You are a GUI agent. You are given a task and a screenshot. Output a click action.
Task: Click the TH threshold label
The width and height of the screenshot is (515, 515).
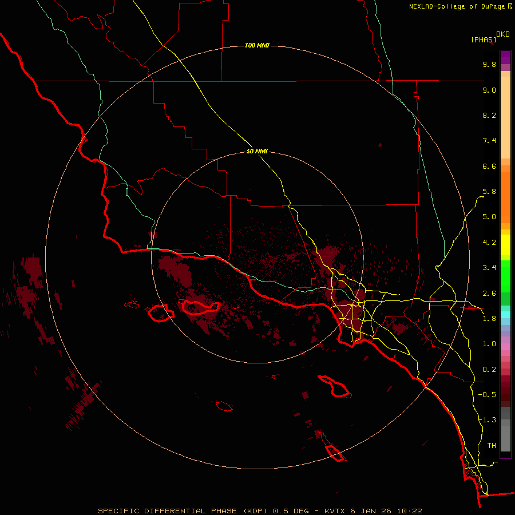492,446
